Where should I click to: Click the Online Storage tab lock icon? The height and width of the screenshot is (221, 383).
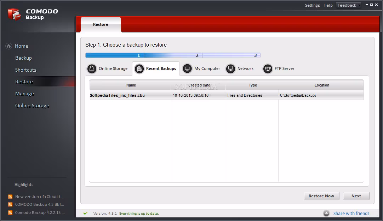coord(92,69)
